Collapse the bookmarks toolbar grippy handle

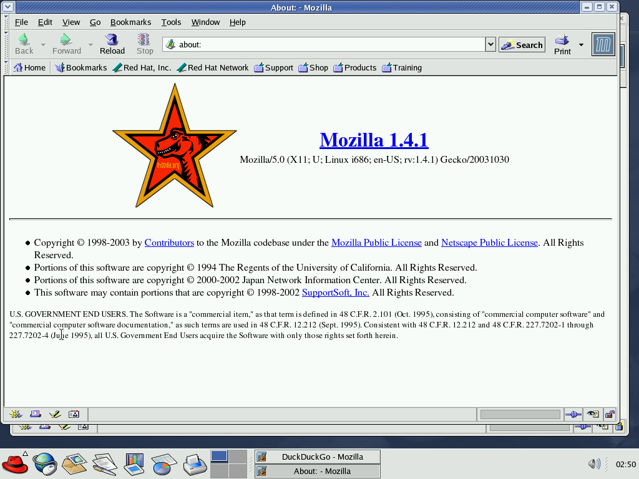(x=6, y=67)
